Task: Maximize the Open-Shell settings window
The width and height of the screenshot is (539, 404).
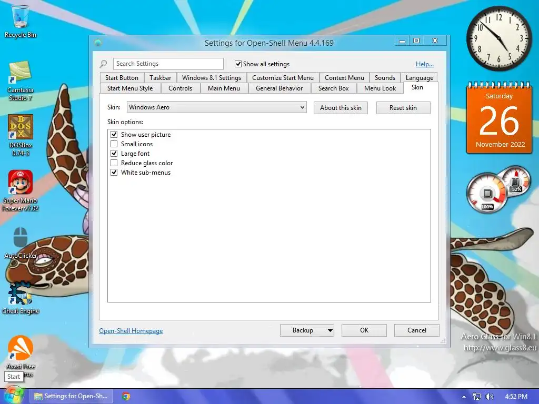Action: tap(416, 41)
